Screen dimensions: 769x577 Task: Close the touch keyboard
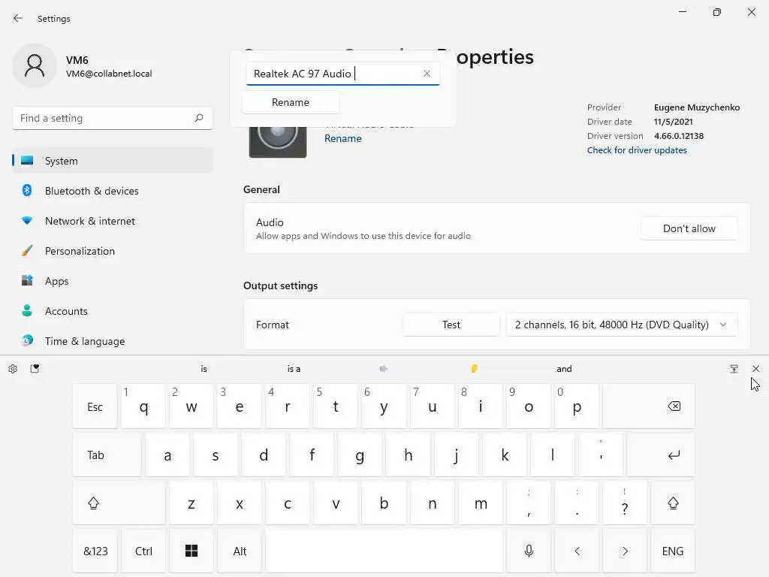755,368
